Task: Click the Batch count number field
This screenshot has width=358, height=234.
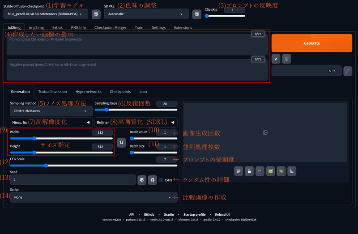Action: point(167,132)
